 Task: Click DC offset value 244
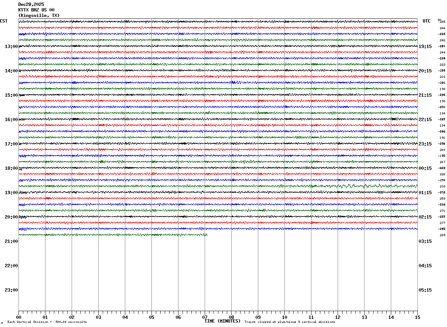click(x=442, y=52)
